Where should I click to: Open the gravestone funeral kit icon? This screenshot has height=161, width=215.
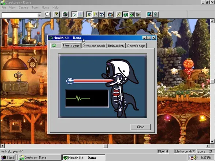point(156,14)
